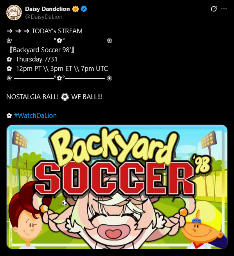Click the @DaisyDaLion handle

44,17
